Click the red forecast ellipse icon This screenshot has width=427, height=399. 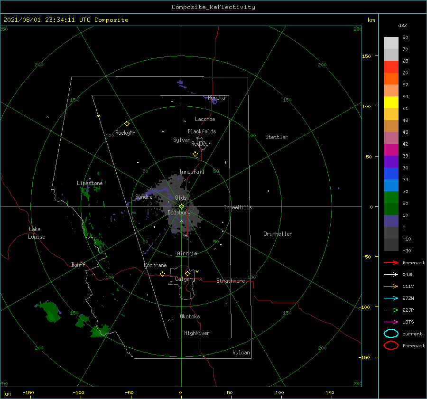point(391,345)
